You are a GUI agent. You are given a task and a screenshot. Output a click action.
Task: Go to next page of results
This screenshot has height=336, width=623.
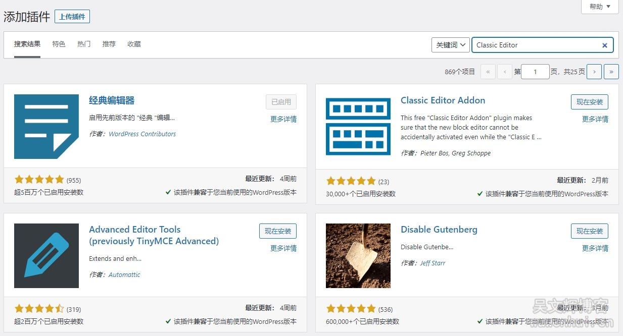click(594, 72)
